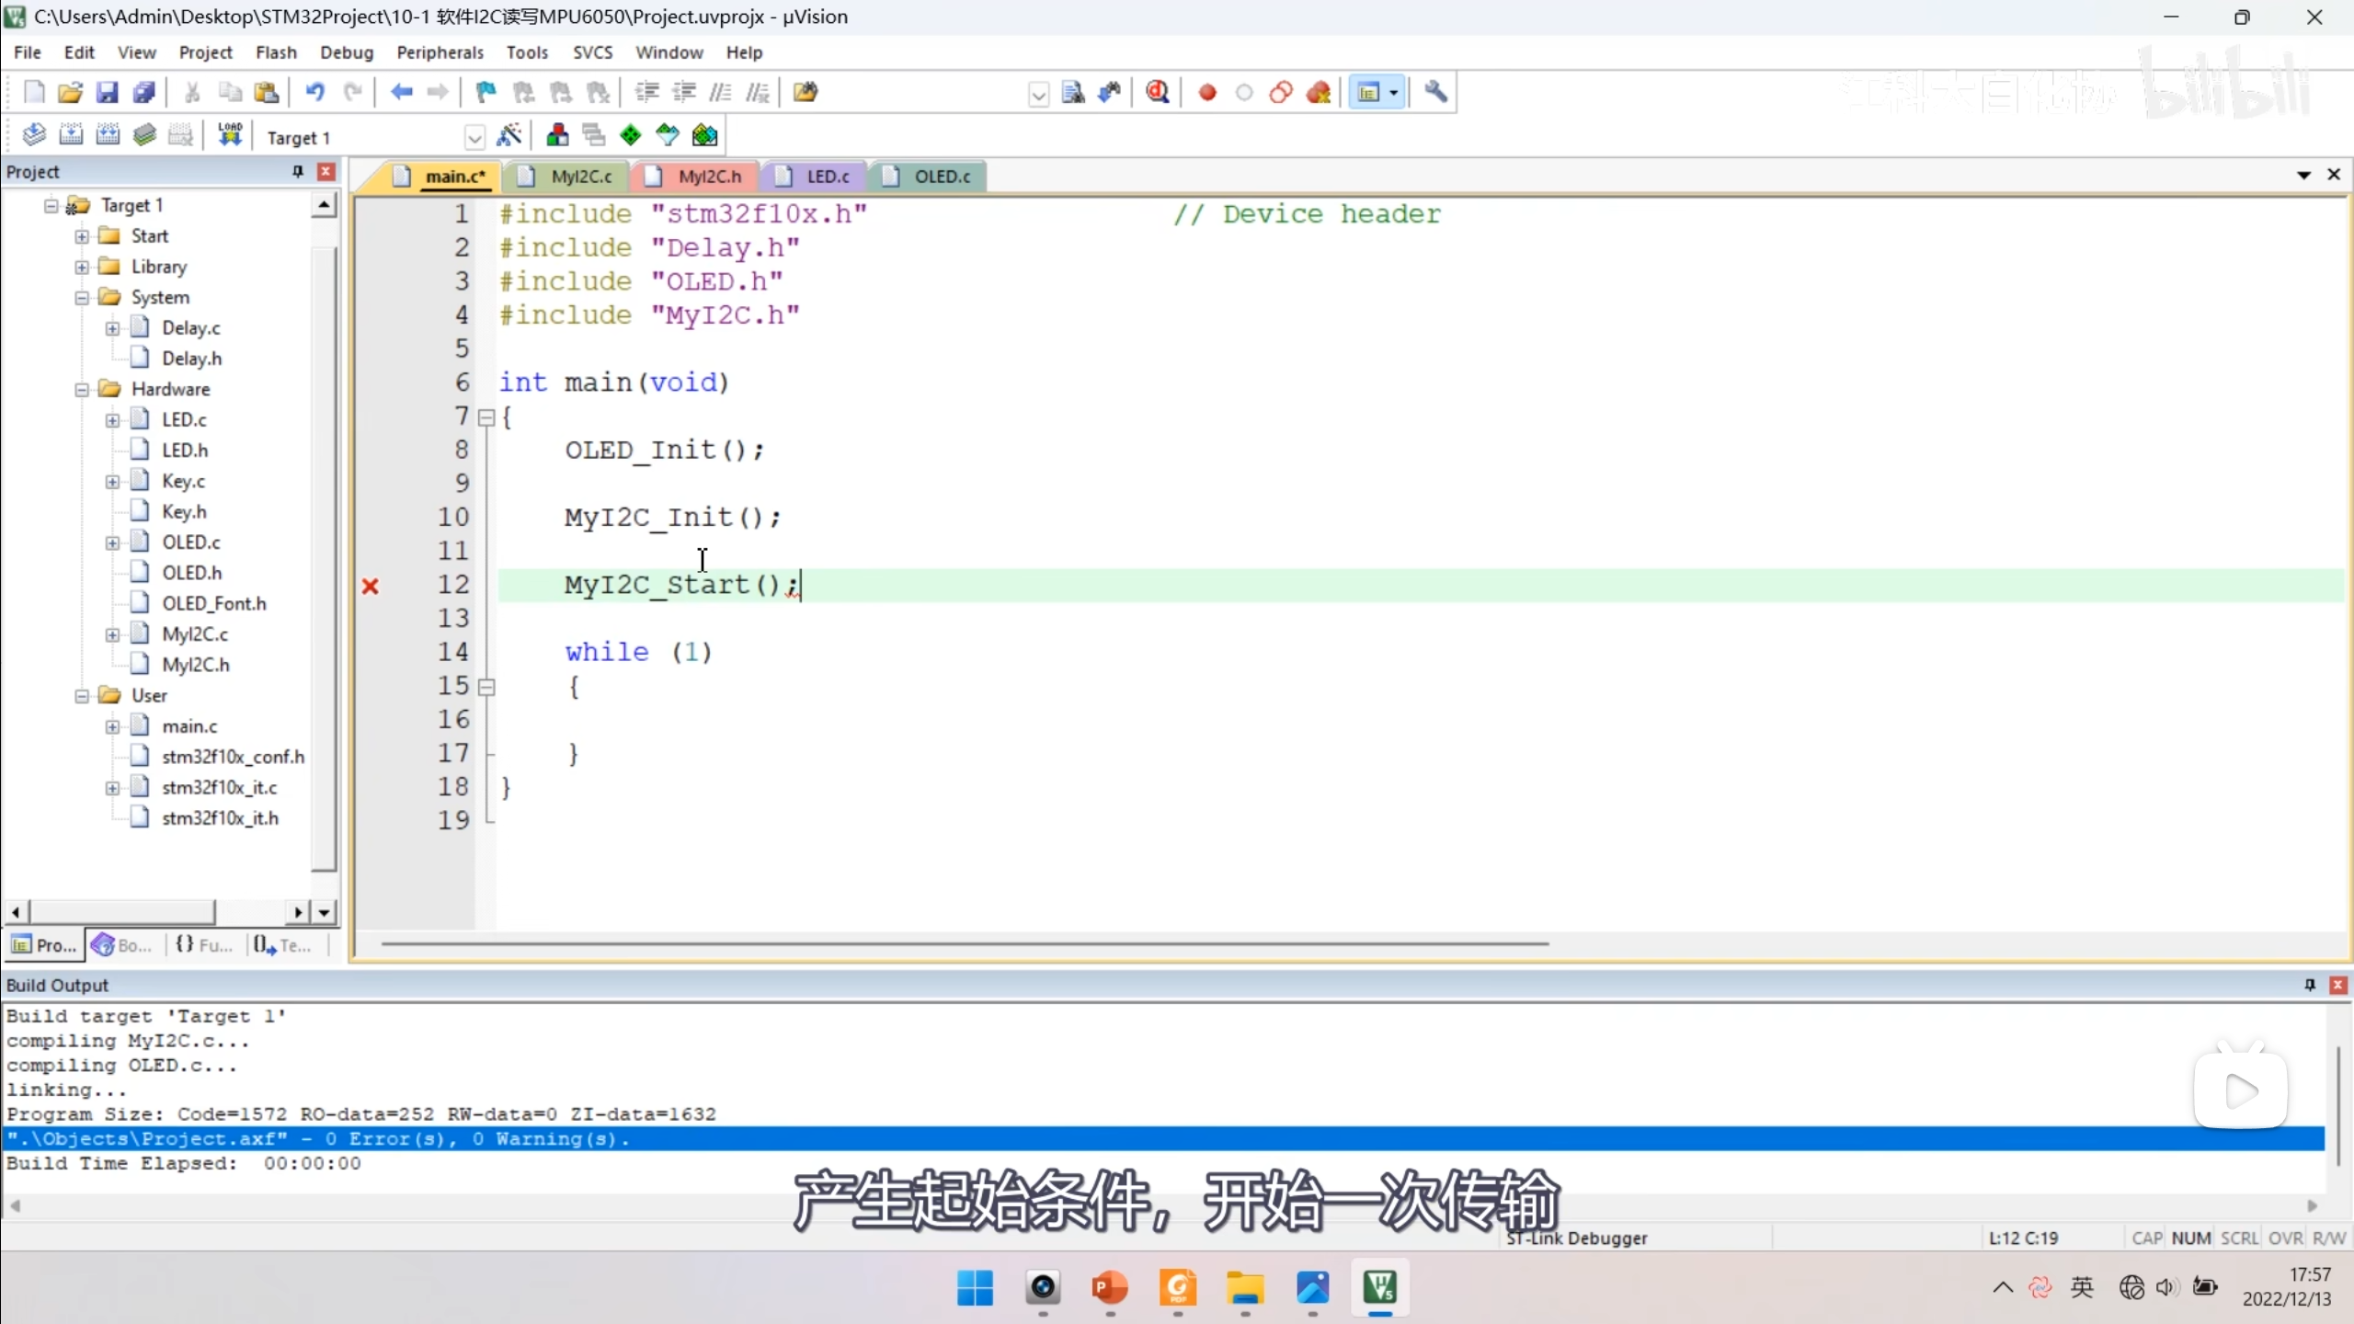Screen dimensions: 2354x1324
Task: Pin the Build Output panel
Action: (x=2309, y=985)
